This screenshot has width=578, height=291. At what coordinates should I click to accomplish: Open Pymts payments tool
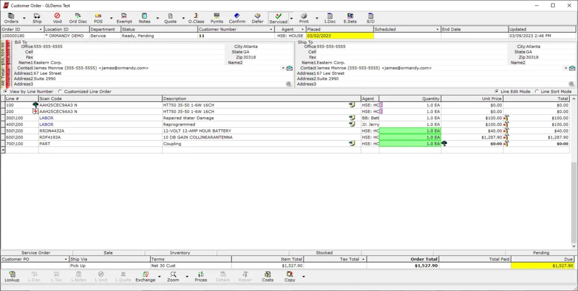[217, 18]
